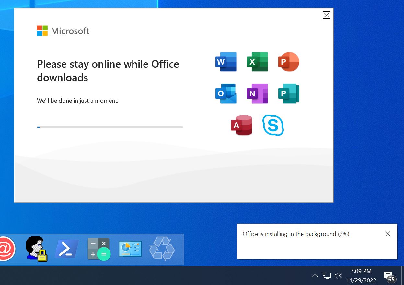Click the network status tray icon

click(x=327, y=276)
